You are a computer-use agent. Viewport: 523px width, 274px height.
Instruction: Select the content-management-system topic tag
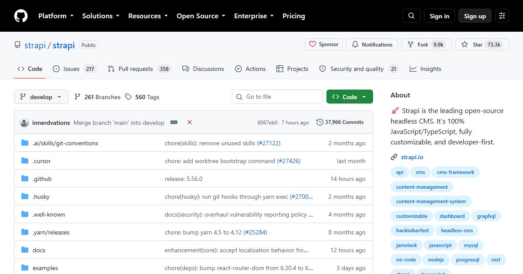tap(431, 201)
